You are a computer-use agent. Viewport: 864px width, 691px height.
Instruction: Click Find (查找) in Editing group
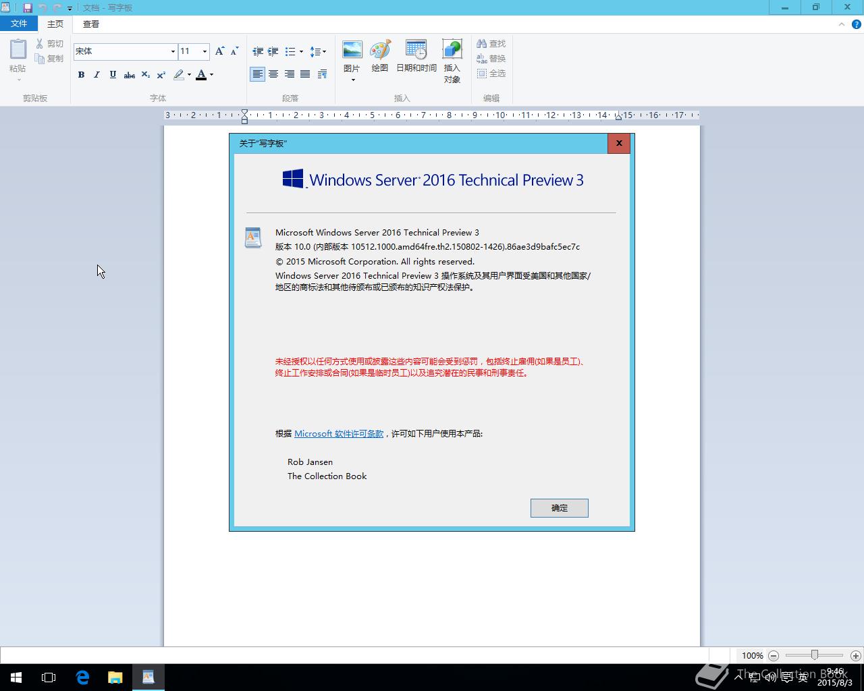[x=491, y=44]
